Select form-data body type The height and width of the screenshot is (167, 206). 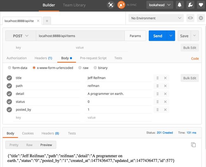click(10, 68)
